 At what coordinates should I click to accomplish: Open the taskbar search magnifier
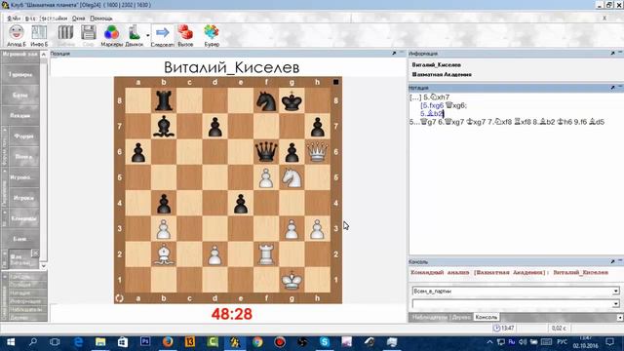[x=33, y=342]
